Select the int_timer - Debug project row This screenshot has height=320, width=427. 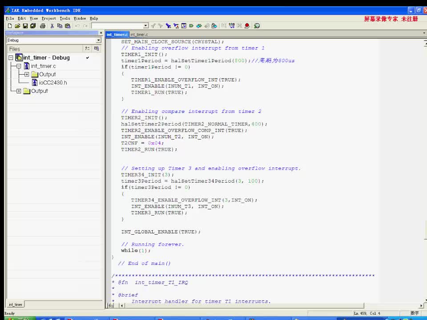click(46, 58)
